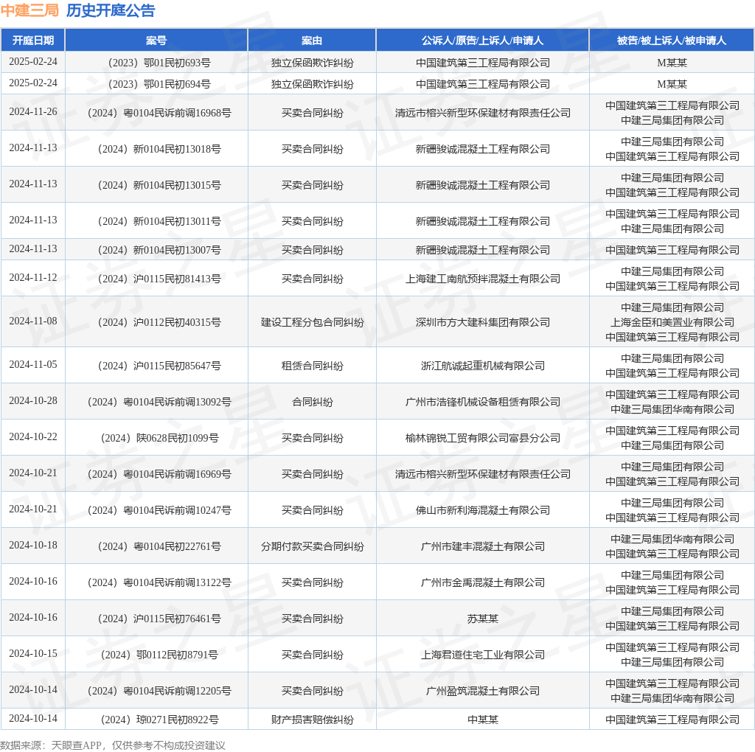Select case number (2024)粤0104民诉前调10247号
This screenshot has height=752, width=755.
[x=159, y=510]
